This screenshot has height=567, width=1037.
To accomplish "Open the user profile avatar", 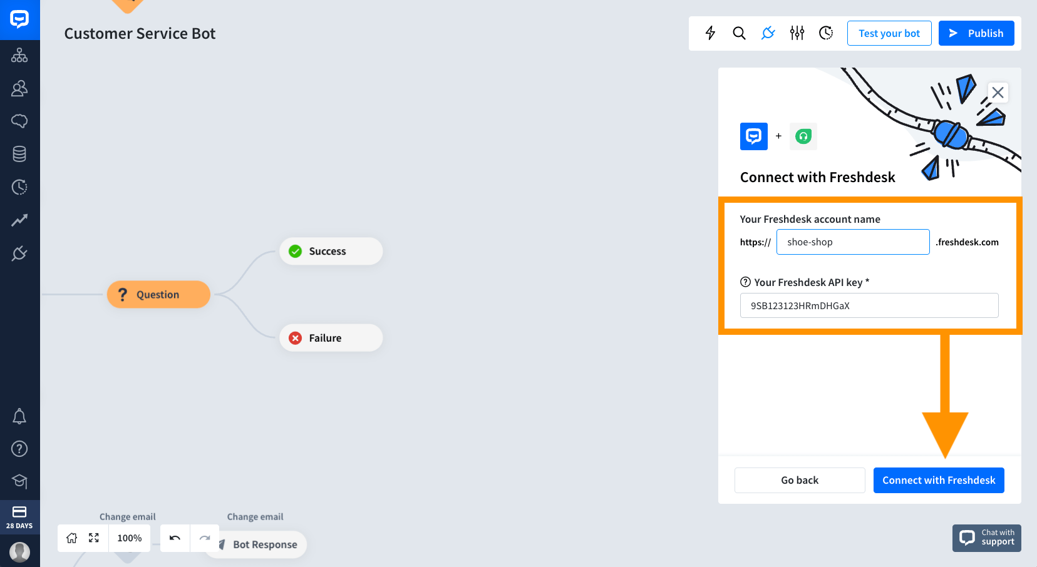I will pyautogui.click(x=19, y=551).
